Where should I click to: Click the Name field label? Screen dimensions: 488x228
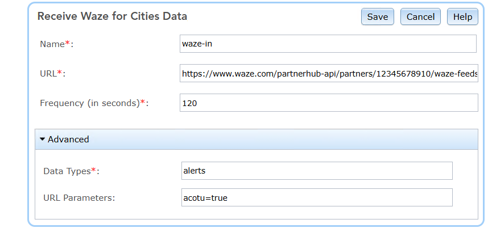[53, 44]
